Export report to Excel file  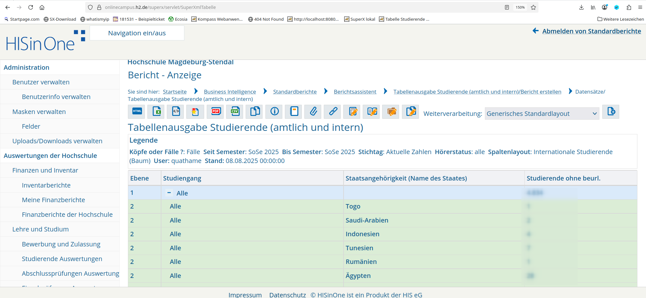click(x=156, y=111)
